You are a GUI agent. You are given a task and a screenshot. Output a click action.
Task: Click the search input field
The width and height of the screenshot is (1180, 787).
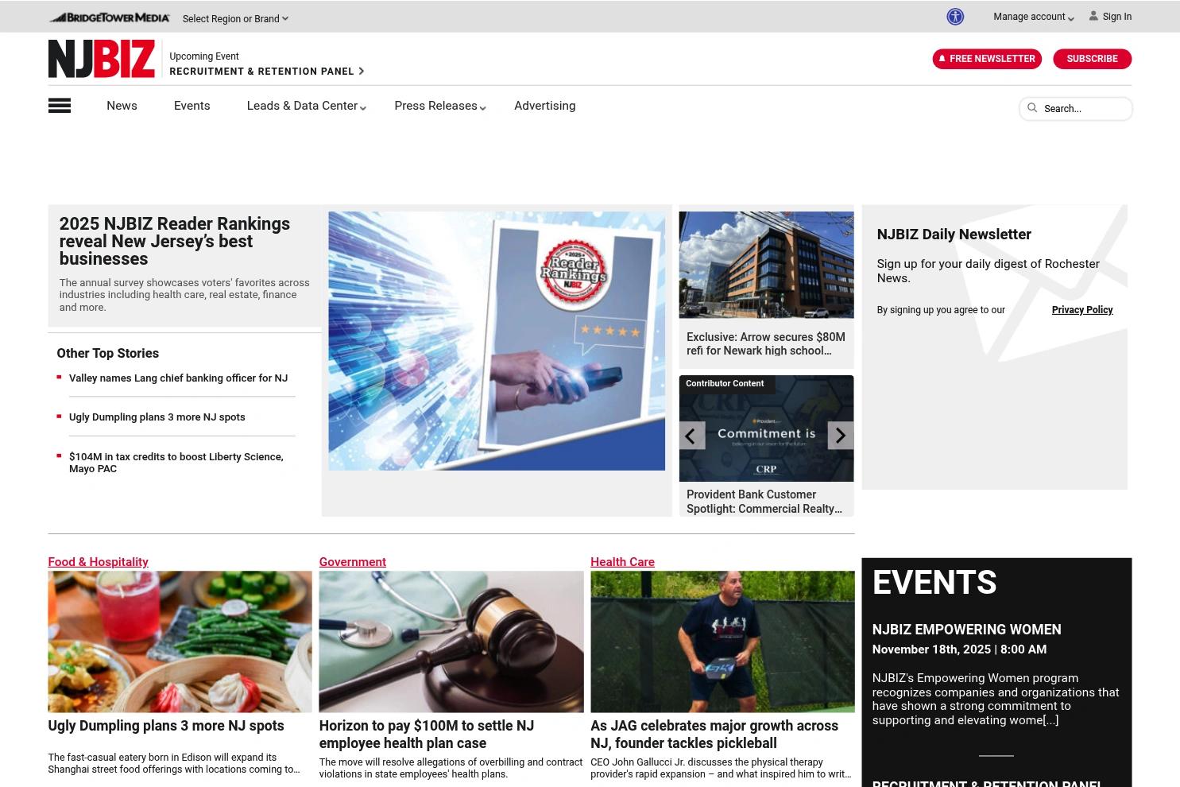pos(1083,109)
